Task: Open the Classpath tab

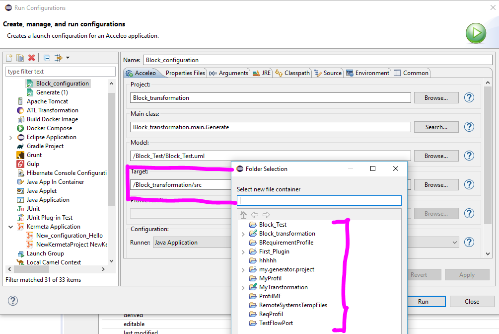Action: [x=292, y=73]
